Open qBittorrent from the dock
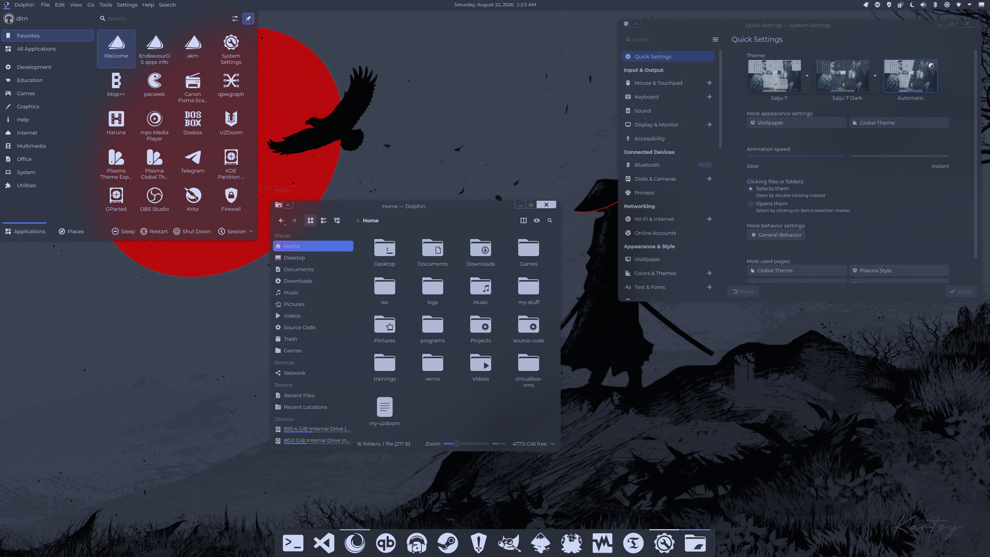This screenshot has height=557, width=990. pos(386,543)
